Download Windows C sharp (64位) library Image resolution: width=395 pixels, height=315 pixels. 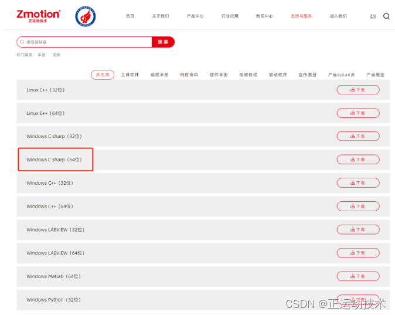358,160
